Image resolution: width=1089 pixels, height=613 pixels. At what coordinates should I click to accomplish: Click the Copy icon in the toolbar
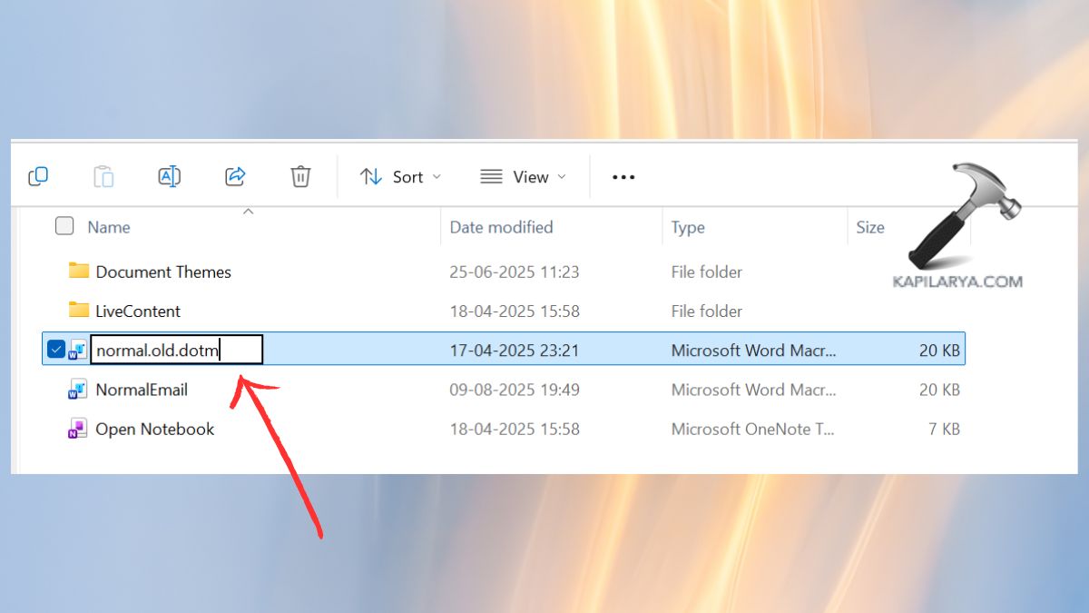click(37, 176)
